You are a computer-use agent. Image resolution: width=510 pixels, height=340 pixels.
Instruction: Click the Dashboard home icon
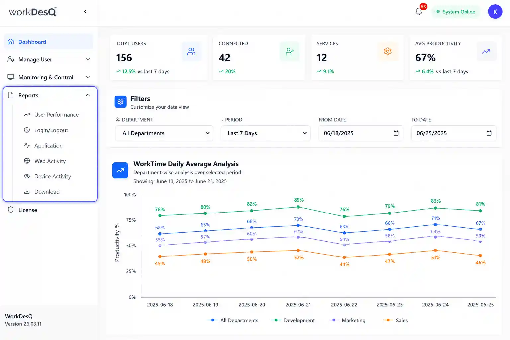click(11, 42)
